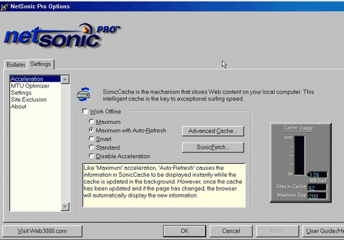Open the Advanced Cache dialog
Viewport: 344px width, 240px height.
pos(213,131)
